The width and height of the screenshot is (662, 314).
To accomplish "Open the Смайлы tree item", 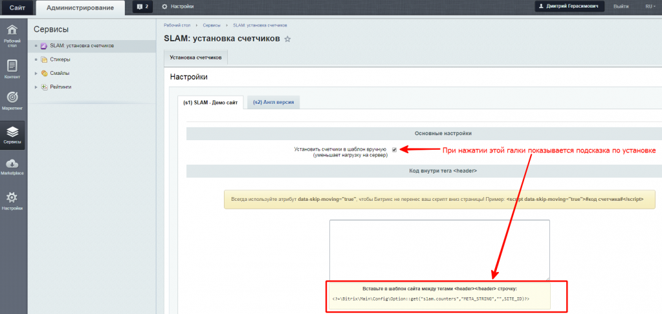I will click(x=60, y=73).
